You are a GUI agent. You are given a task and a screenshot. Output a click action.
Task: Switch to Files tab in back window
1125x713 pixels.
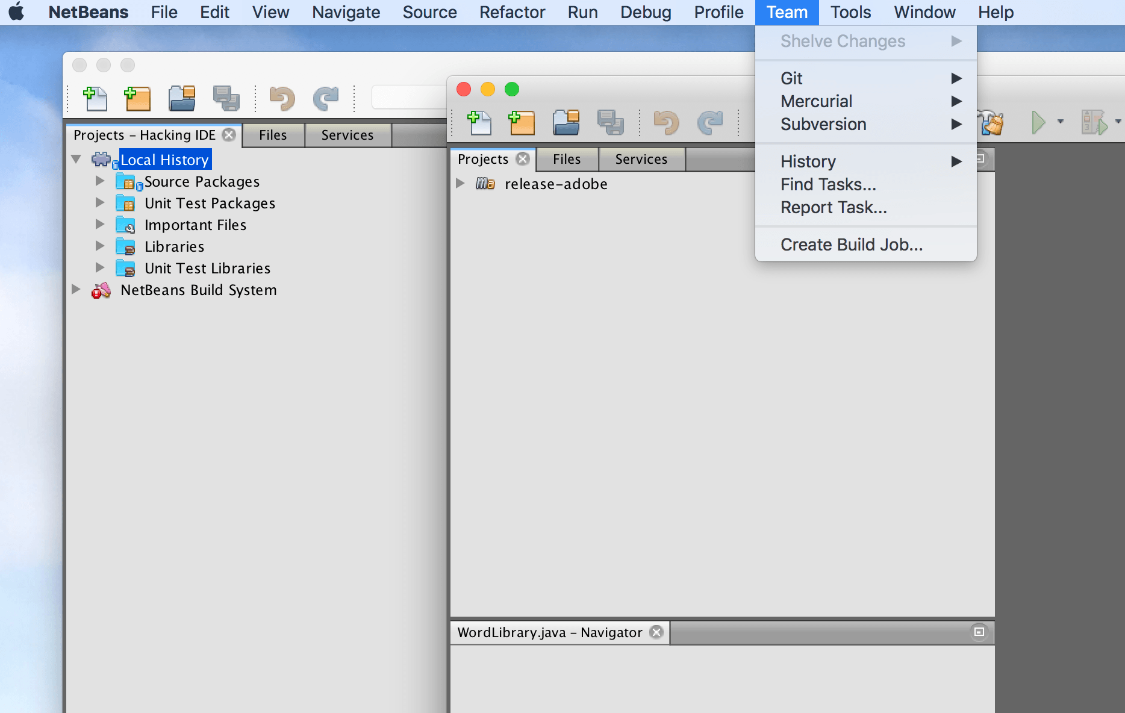coord(272,135)
